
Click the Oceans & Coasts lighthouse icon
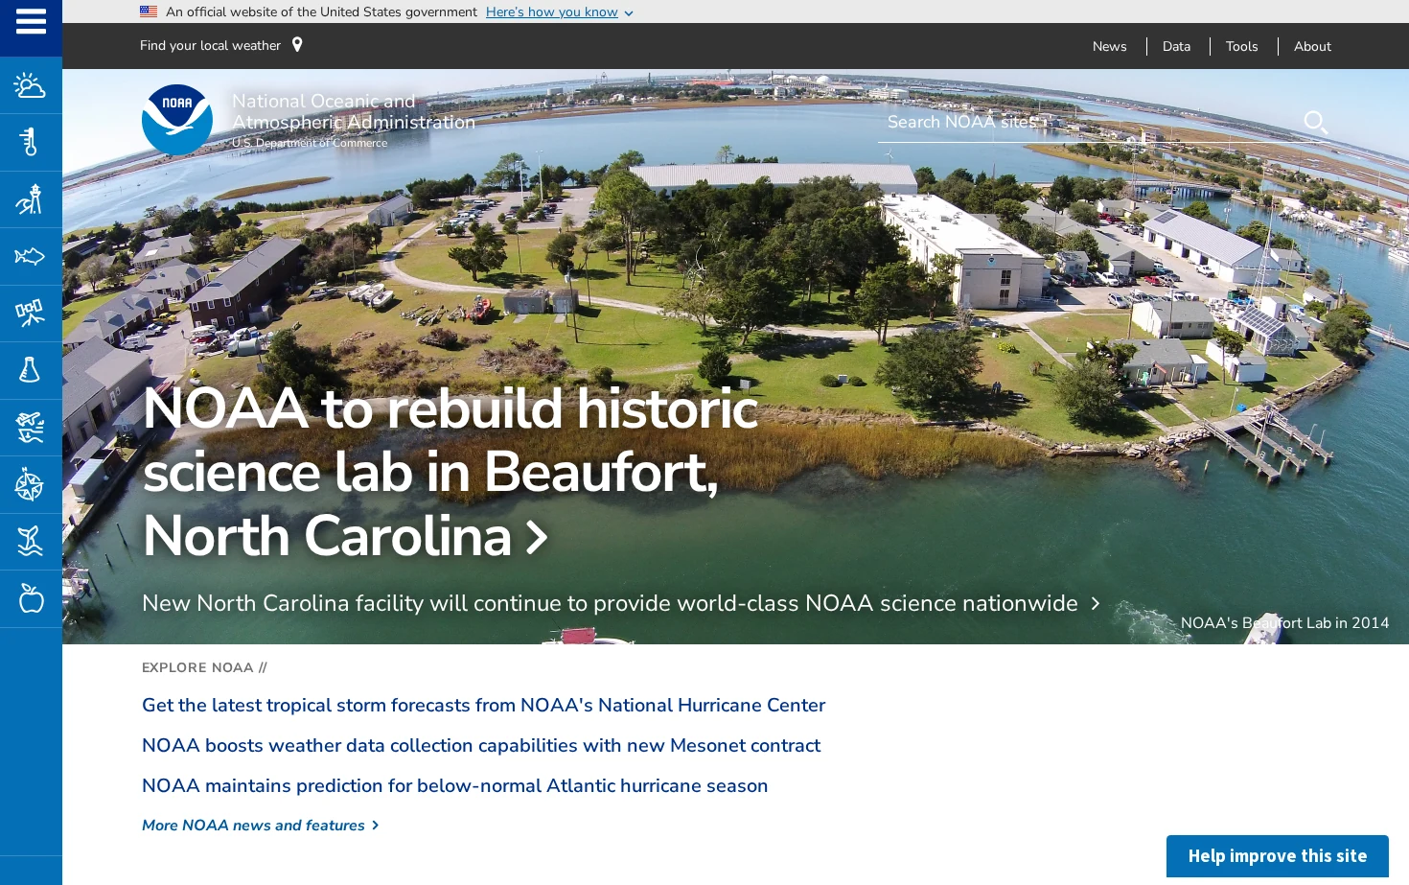[x=30, y=199]
